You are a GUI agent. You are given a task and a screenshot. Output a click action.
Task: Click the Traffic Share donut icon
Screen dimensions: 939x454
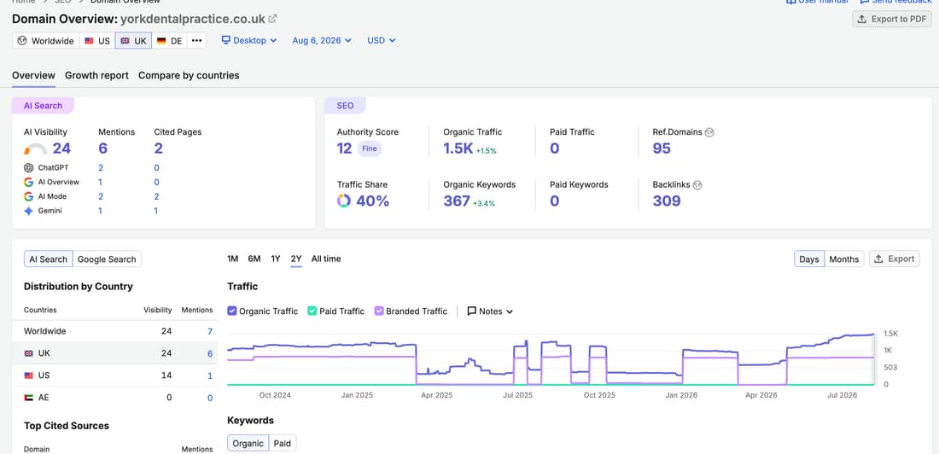coord(344,201)
